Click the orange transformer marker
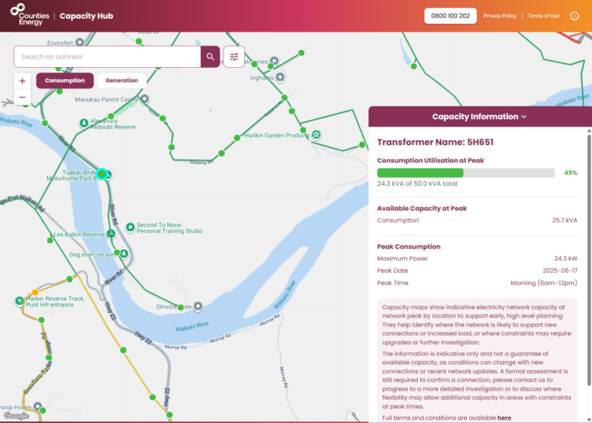This screenshot has width=592, height=423. (x=35, y=293)
